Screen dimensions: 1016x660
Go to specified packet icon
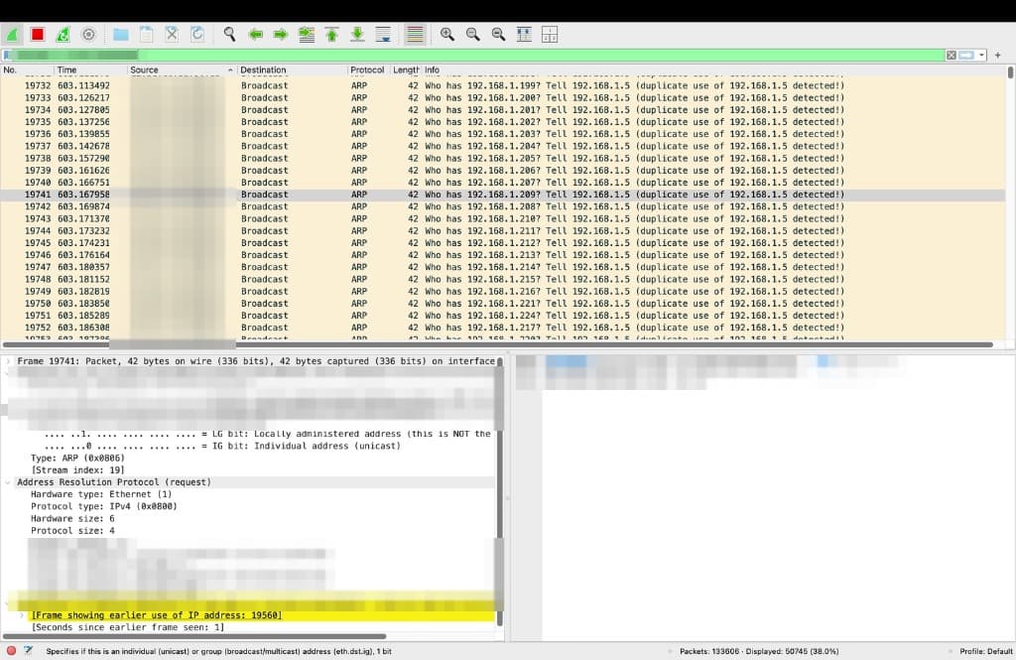(x=307, y=35)
